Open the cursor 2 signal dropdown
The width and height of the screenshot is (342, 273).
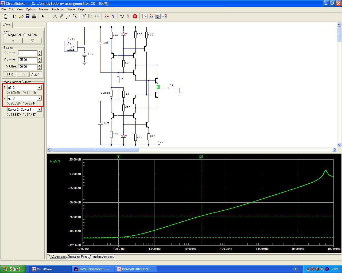pos(39,98)
